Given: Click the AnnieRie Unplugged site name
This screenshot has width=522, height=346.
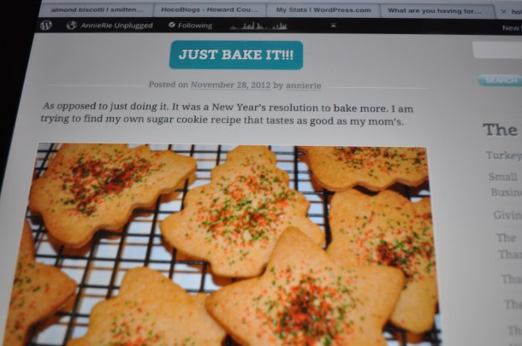Looking at the screenshot, I should click(x=117, y=26).
